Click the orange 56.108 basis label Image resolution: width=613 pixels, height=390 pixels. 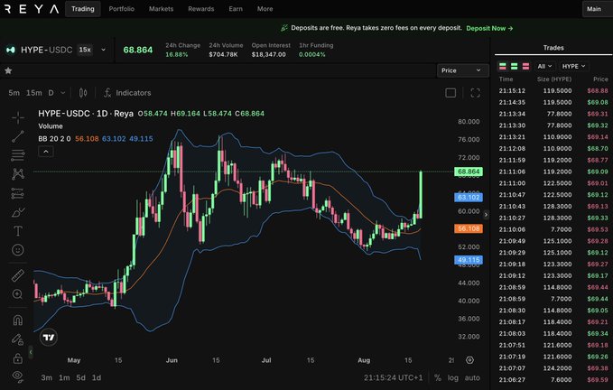(x=469, y=228)
